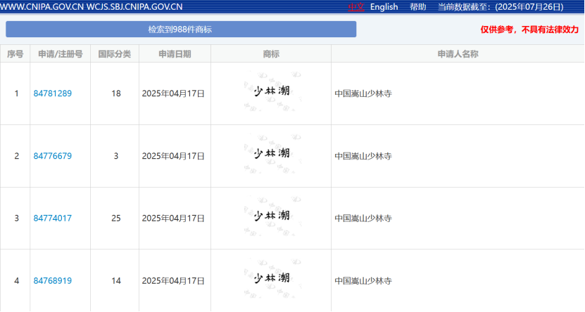The image size is (585, 312).
Task: Click the 当前数据截至 date text
Action: point(501,7)
